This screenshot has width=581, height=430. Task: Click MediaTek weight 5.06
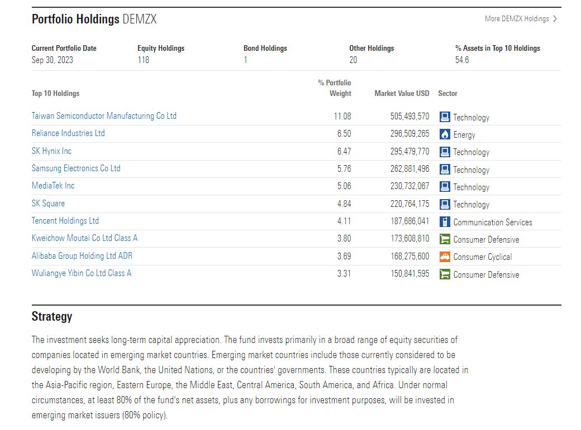(344, 186)
